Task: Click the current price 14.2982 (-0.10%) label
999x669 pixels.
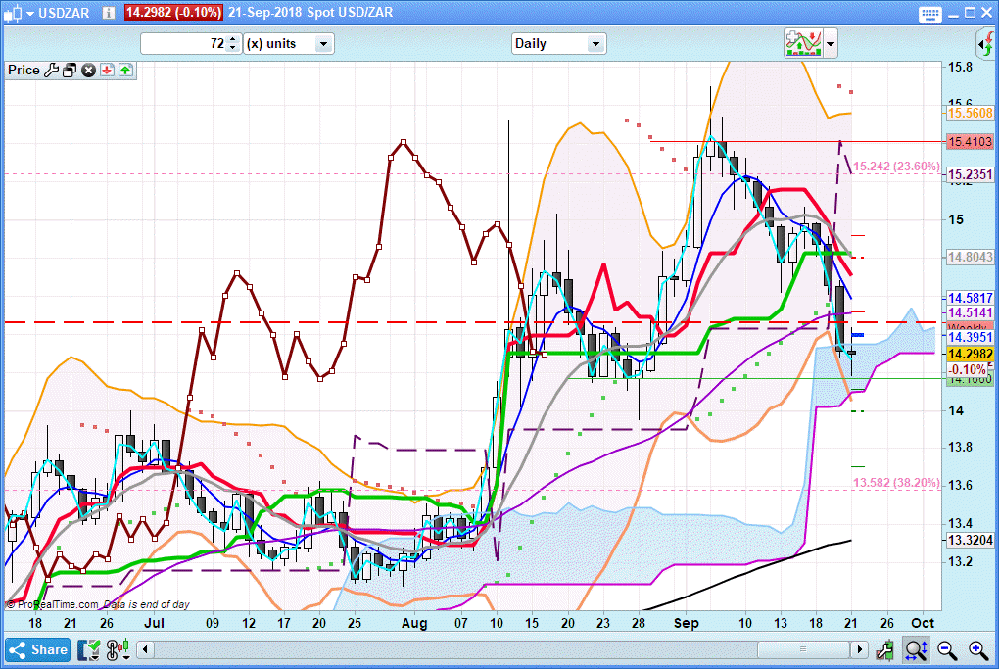Action: click(x=173, y=12)
